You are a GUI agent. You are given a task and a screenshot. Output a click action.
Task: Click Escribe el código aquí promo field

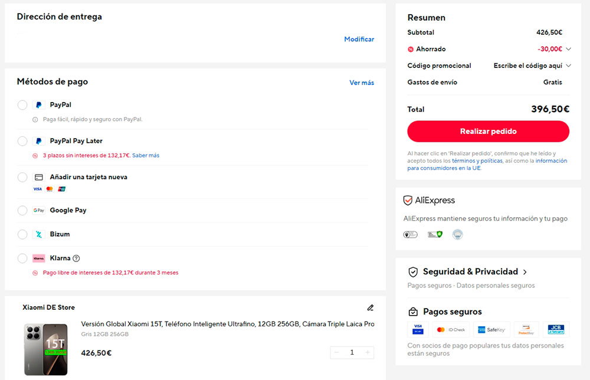(x=527, y=66)
